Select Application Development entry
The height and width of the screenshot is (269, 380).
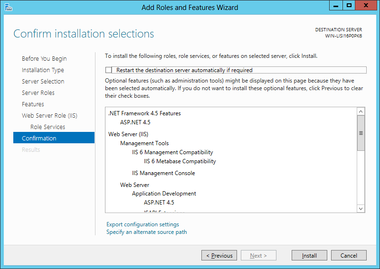tap(164, 194)
